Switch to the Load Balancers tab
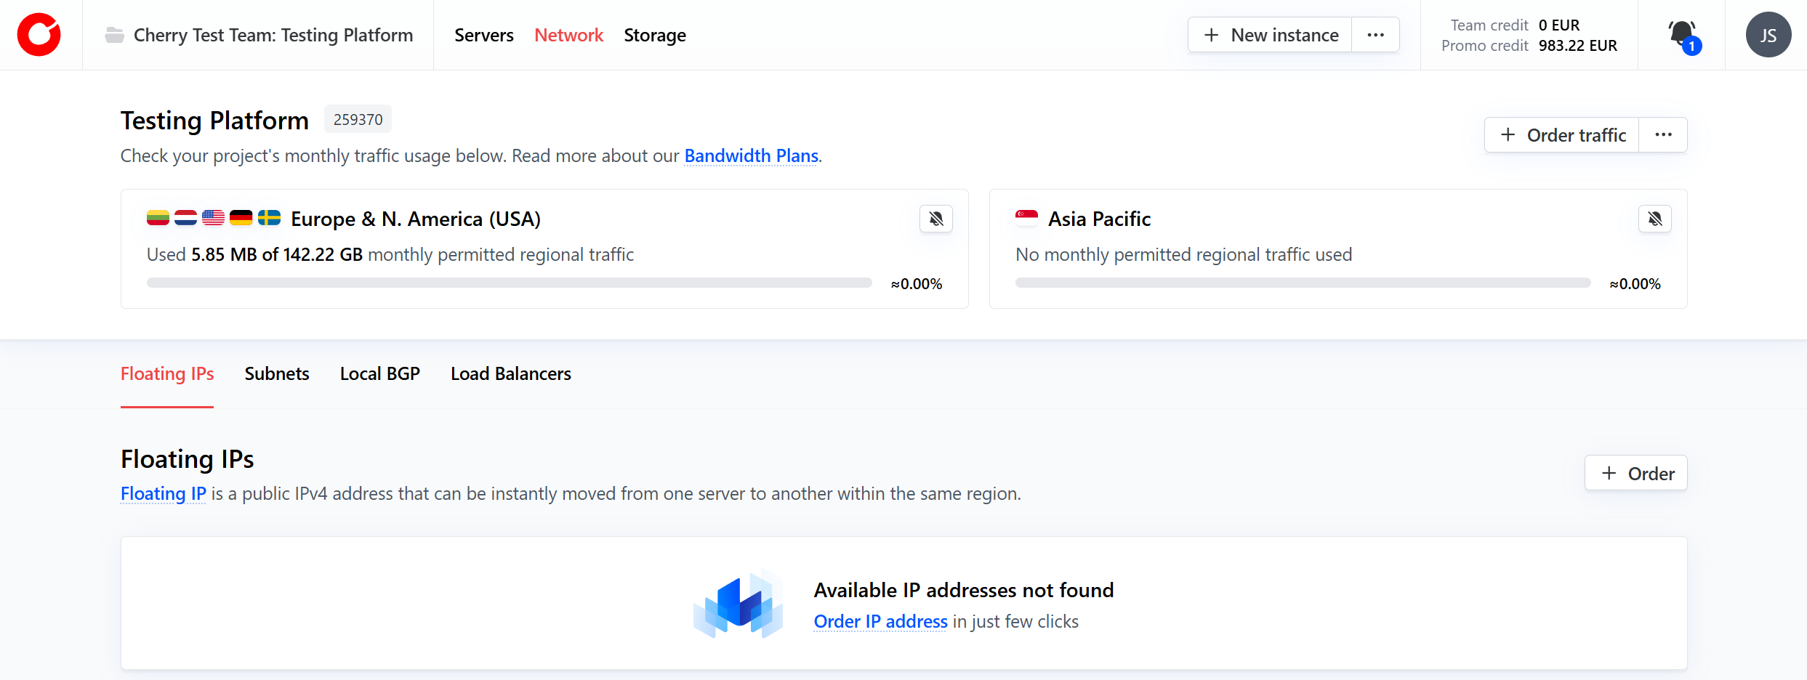 point(510,373)
